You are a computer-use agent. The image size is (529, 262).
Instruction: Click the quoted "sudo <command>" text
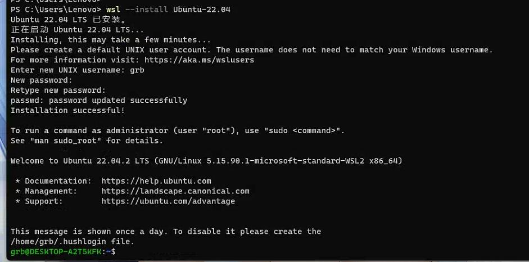tap(302, 131)
